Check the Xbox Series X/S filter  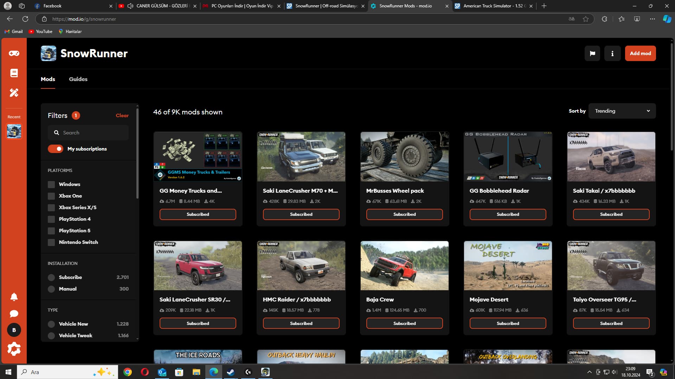(x=51, y=207)
